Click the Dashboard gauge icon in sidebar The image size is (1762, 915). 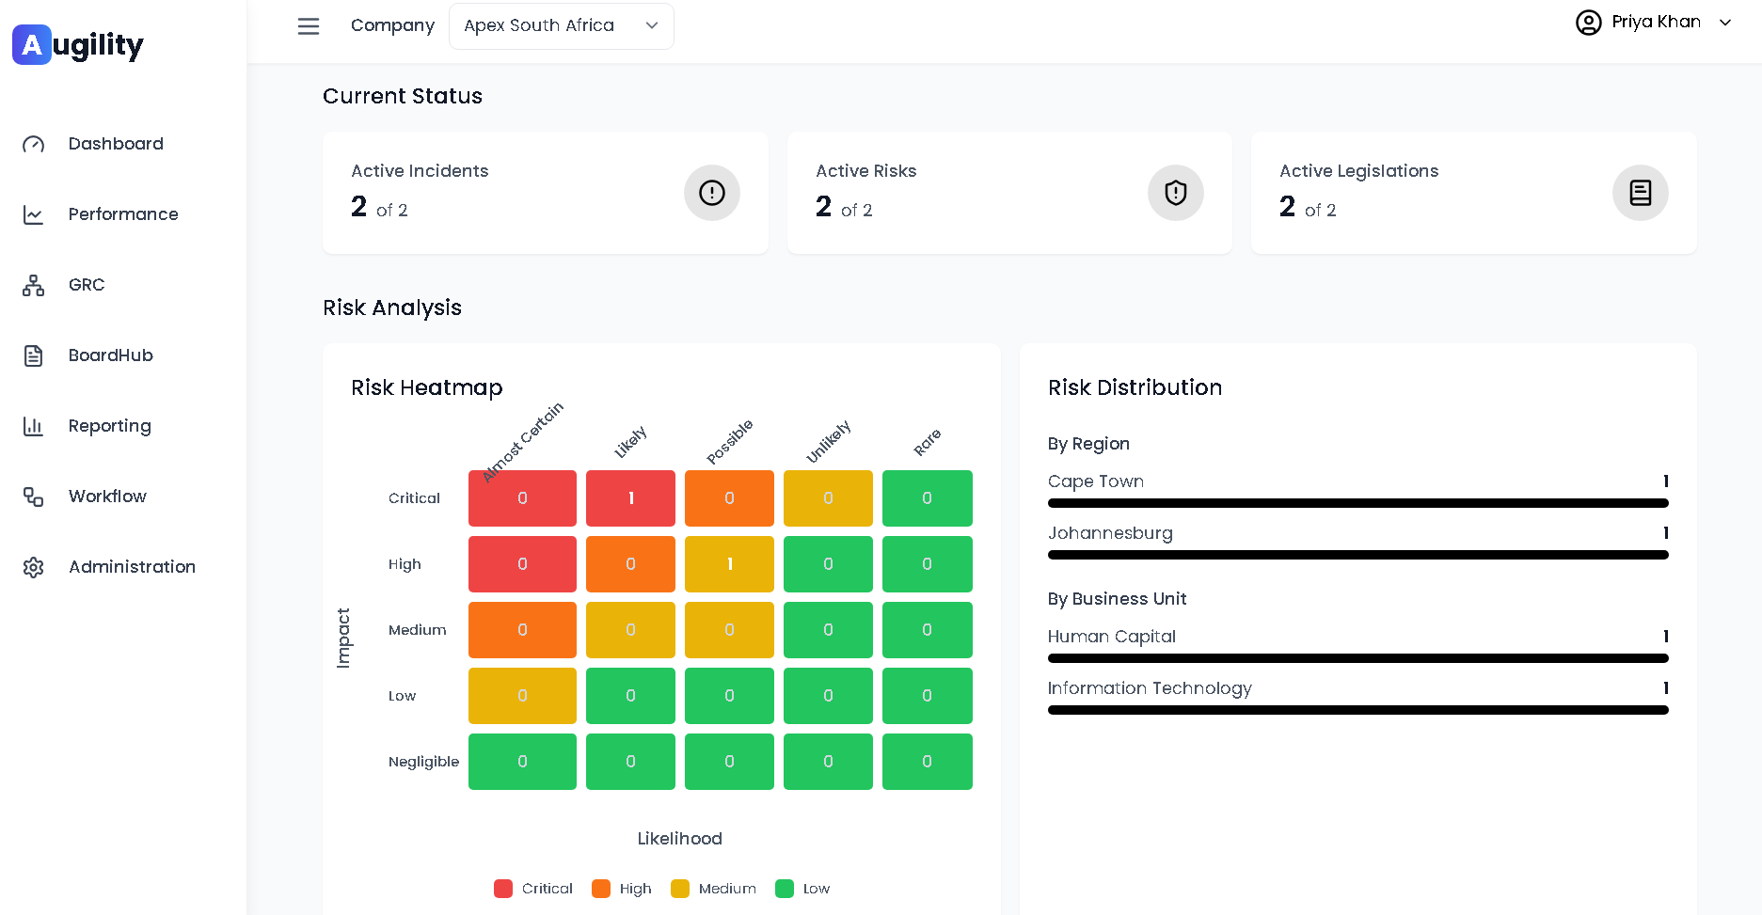pos(34,144)
